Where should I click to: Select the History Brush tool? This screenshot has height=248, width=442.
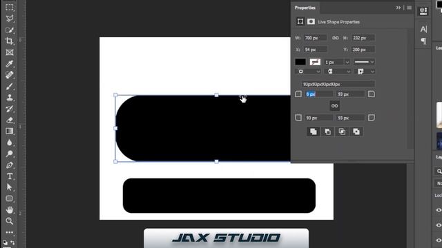9,109
